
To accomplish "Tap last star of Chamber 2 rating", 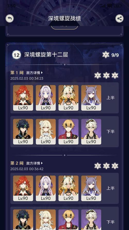I will pyautogui.click(x=115, y=166).
